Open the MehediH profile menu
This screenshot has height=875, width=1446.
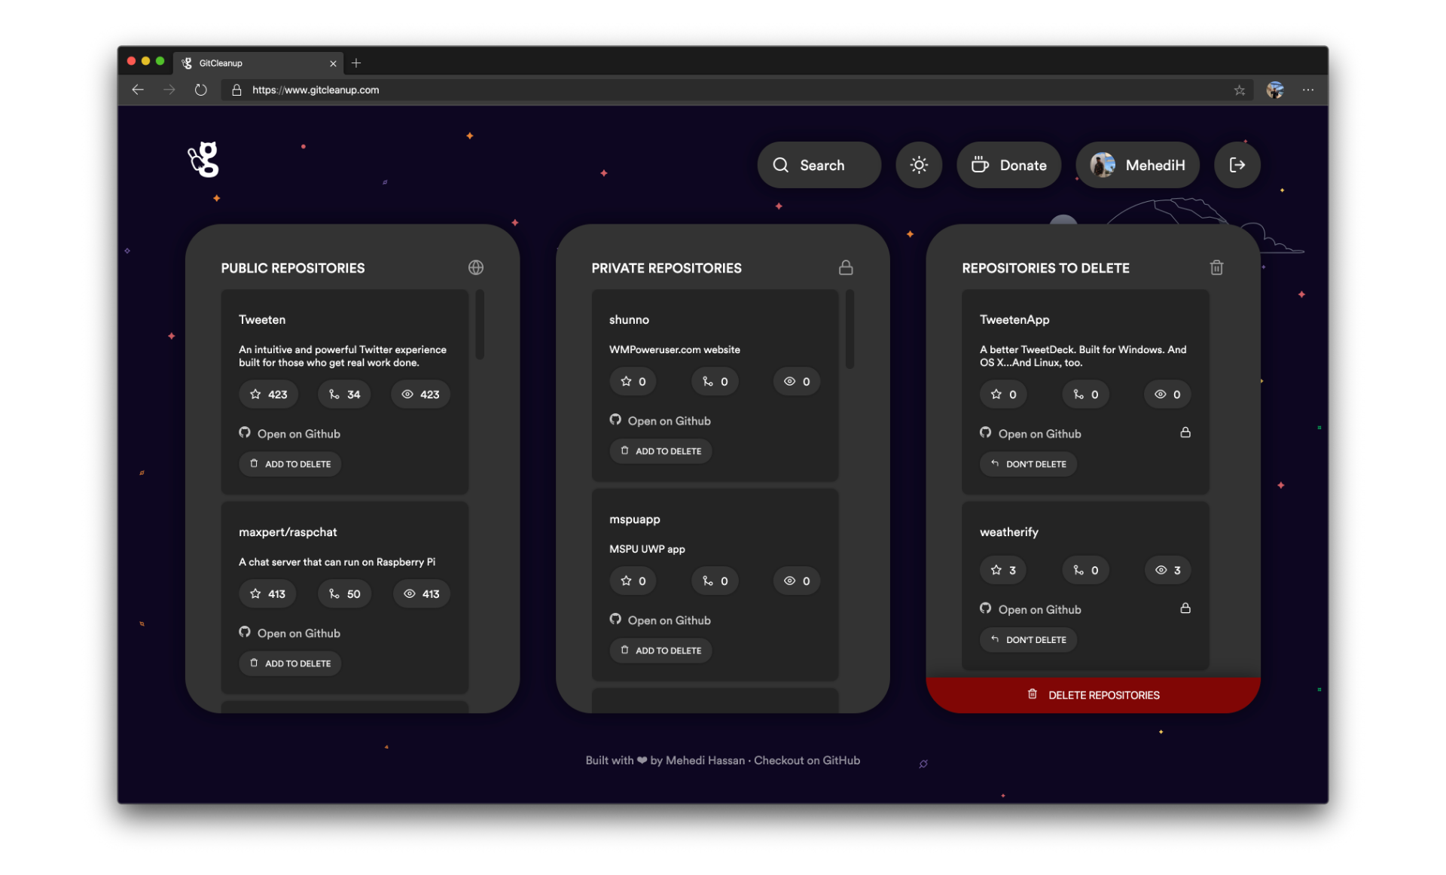pyautogui.click(x=1137, y=165)
